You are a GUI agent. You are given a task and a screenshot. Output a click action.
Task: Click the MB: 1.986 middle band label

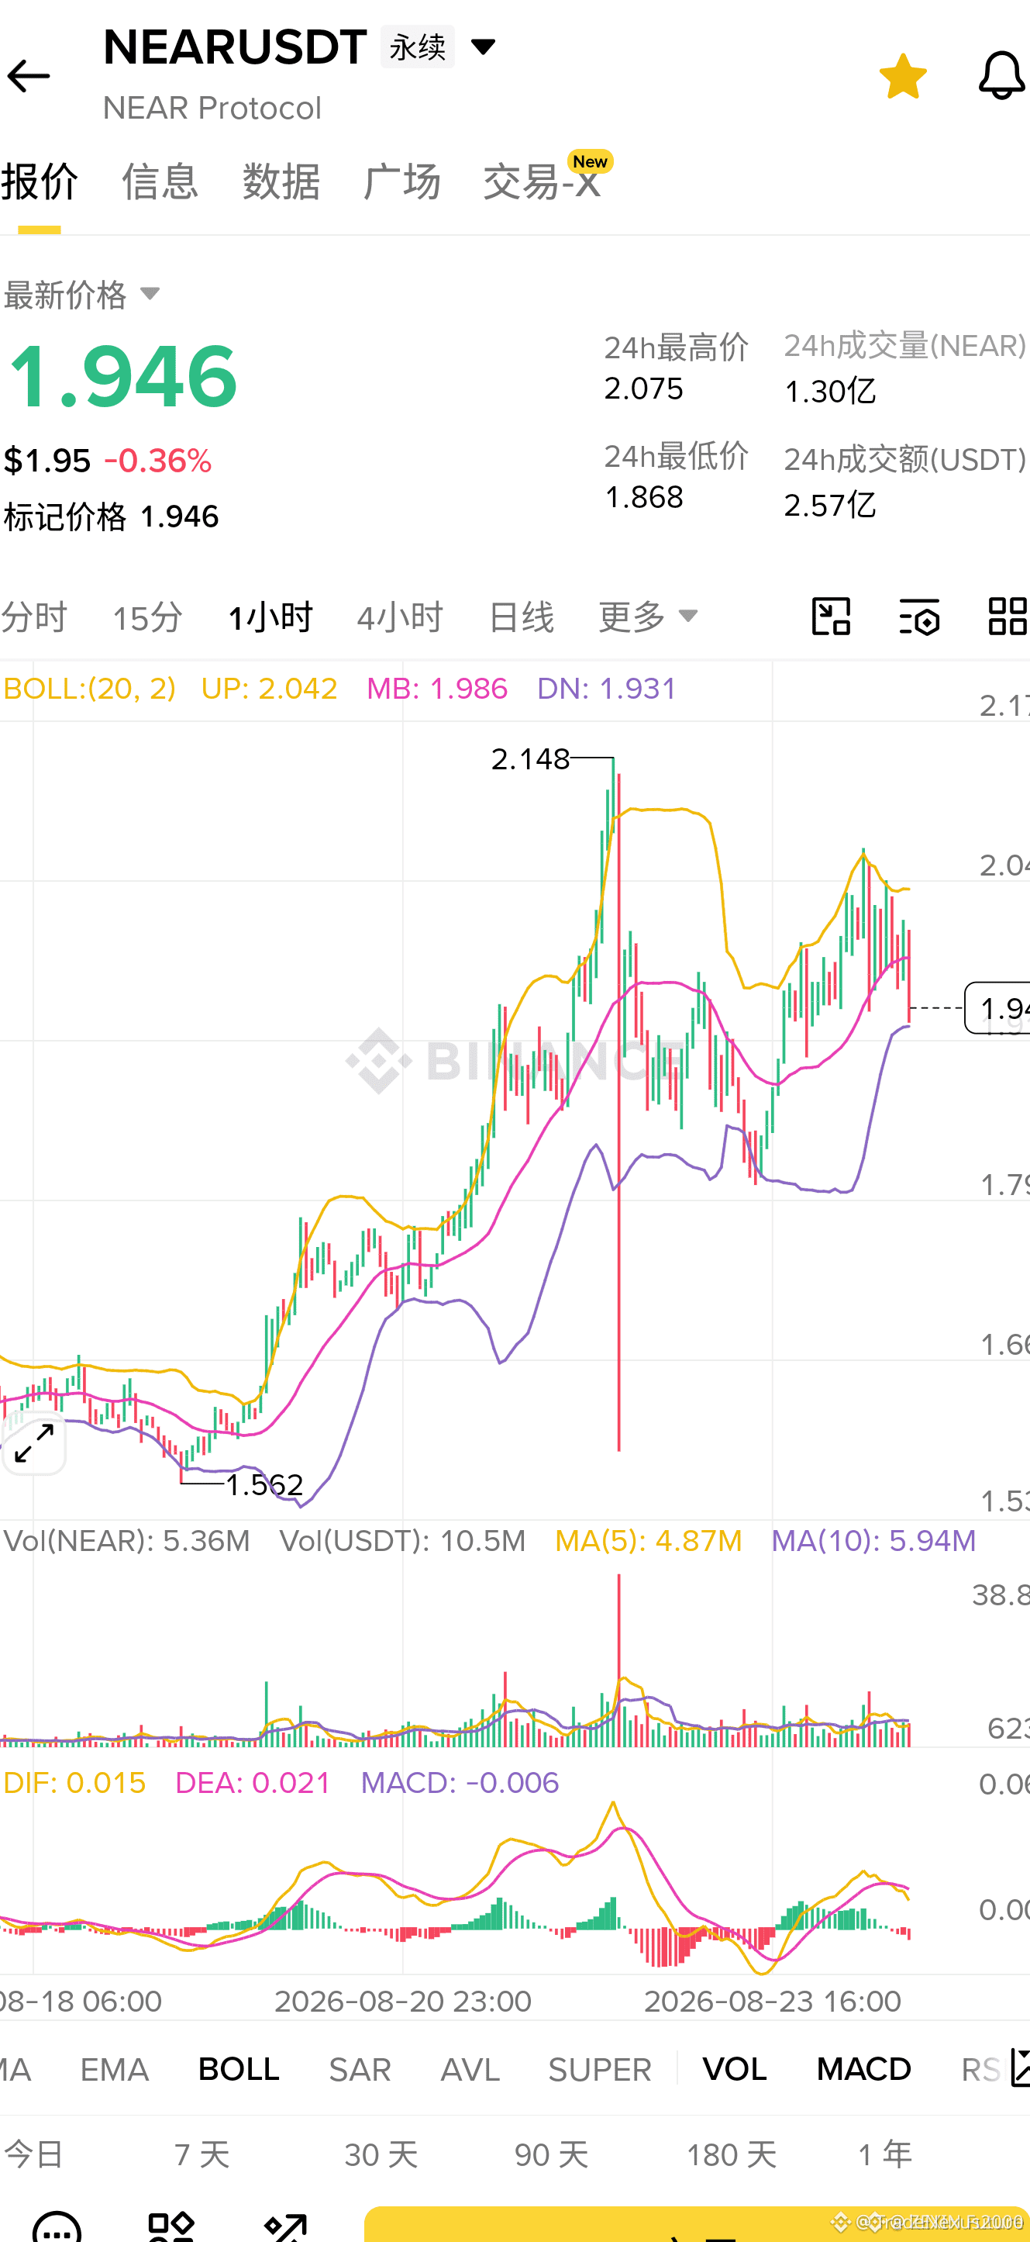click(x=436, y=689)
